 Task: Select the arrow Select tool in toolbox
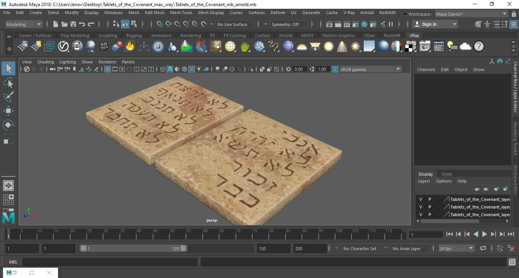point(8,69)
